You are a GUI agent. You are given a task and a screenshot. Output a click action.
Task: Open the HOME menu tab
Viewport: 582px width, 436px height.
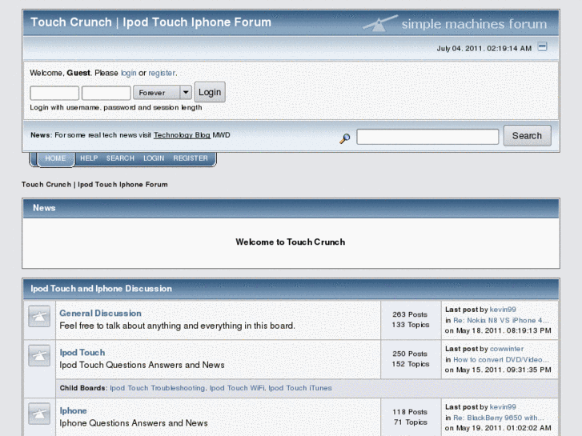click(55, 158)
